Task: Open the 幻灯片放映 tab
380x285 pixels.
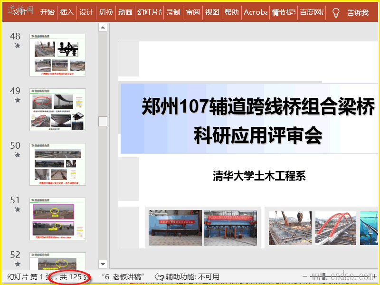Action: coord(150,12)
